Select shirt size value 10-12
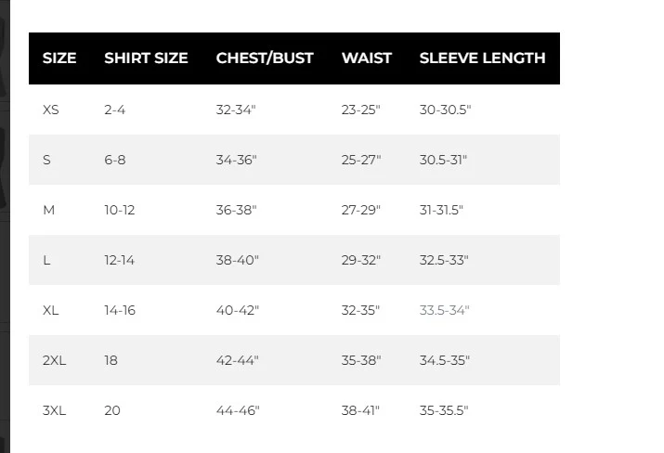The image size is (664, 453). [x=120, y=210]
